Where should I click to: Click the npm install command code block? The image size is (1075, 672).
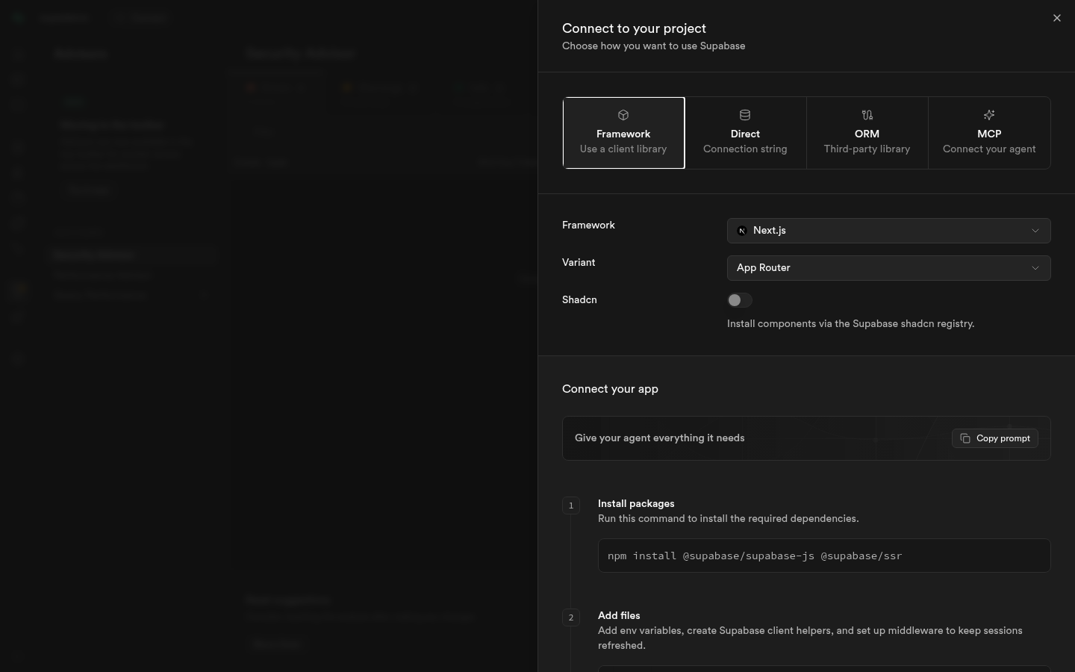(x=824, y=556)
